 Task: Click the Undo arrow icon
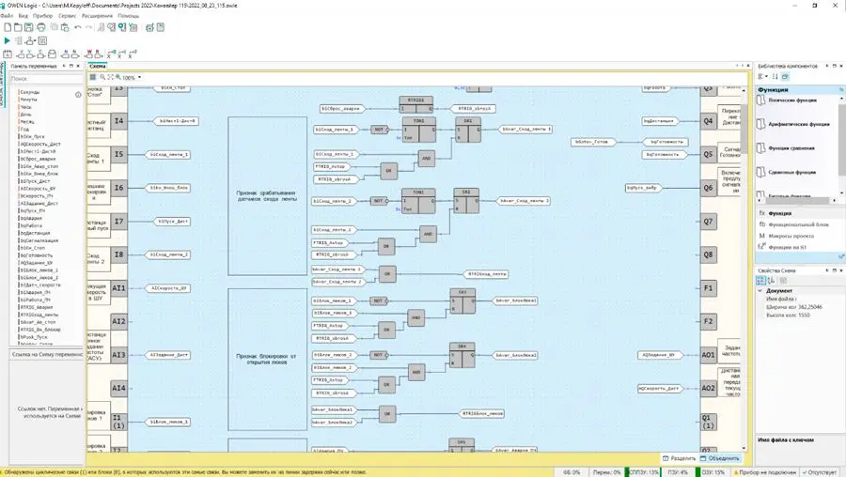pos(76,28)
